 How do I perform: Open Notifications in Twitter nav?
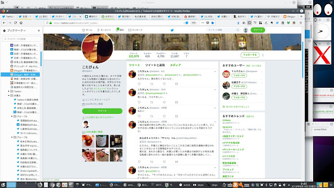[x=120, y=30]
